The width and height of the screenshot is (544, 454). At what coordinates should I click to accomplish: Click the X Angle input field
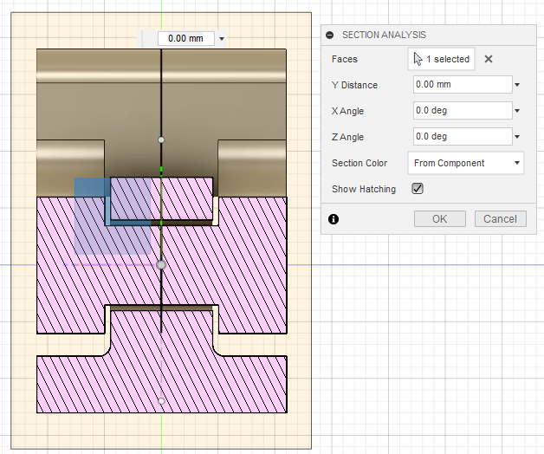(x=463, y=110)
